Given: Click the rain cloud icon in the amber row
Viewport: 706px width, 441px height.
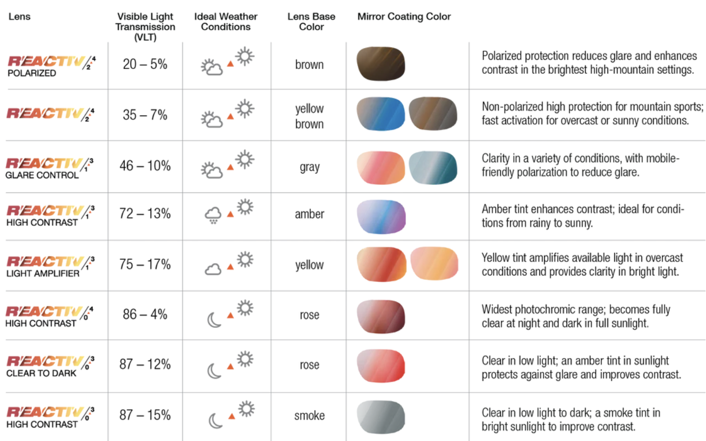Looking at the screenshot, I should point(213,216).
